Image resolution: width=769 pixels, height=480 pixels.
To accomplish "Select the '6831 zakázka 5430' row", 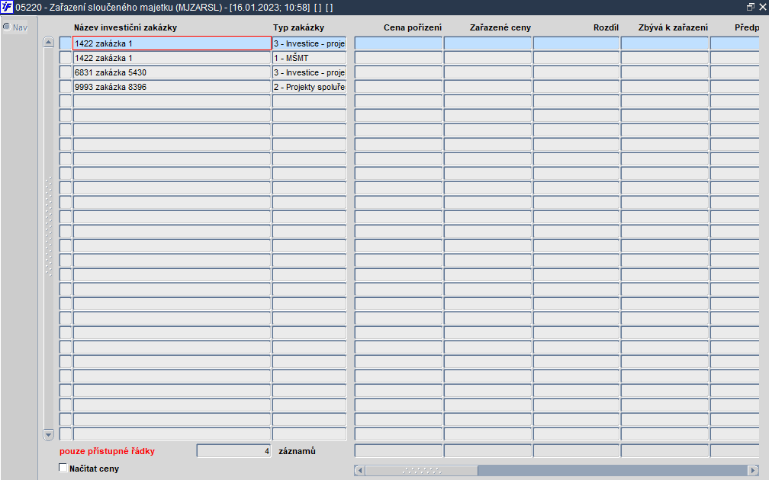I will point(172,72).
